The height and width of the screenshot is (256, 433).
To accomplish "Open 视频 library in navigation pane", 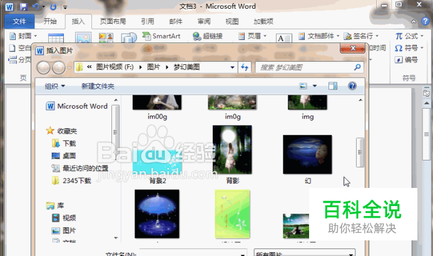I will coord(64,218).
